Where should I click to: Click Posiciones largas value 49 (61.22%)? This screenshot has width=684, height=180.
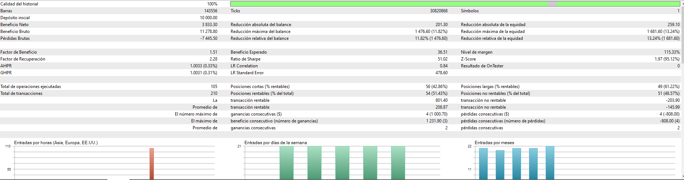click(668, 87)
